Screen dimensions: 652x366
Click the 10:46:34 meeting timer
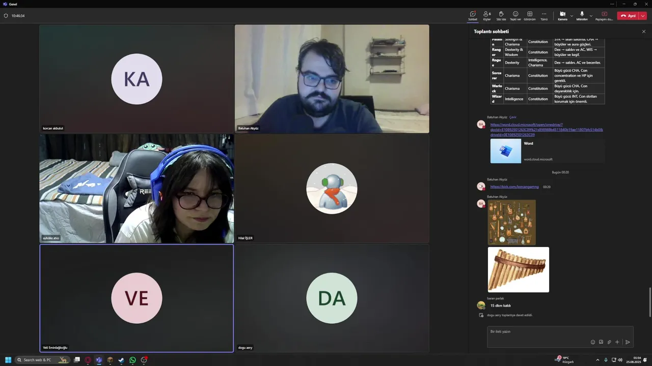(18, 16)
